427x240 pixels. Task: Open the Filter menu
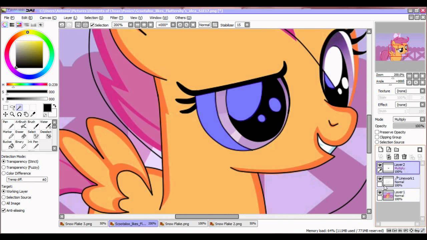pyautogui.click(x=116, y=18)
